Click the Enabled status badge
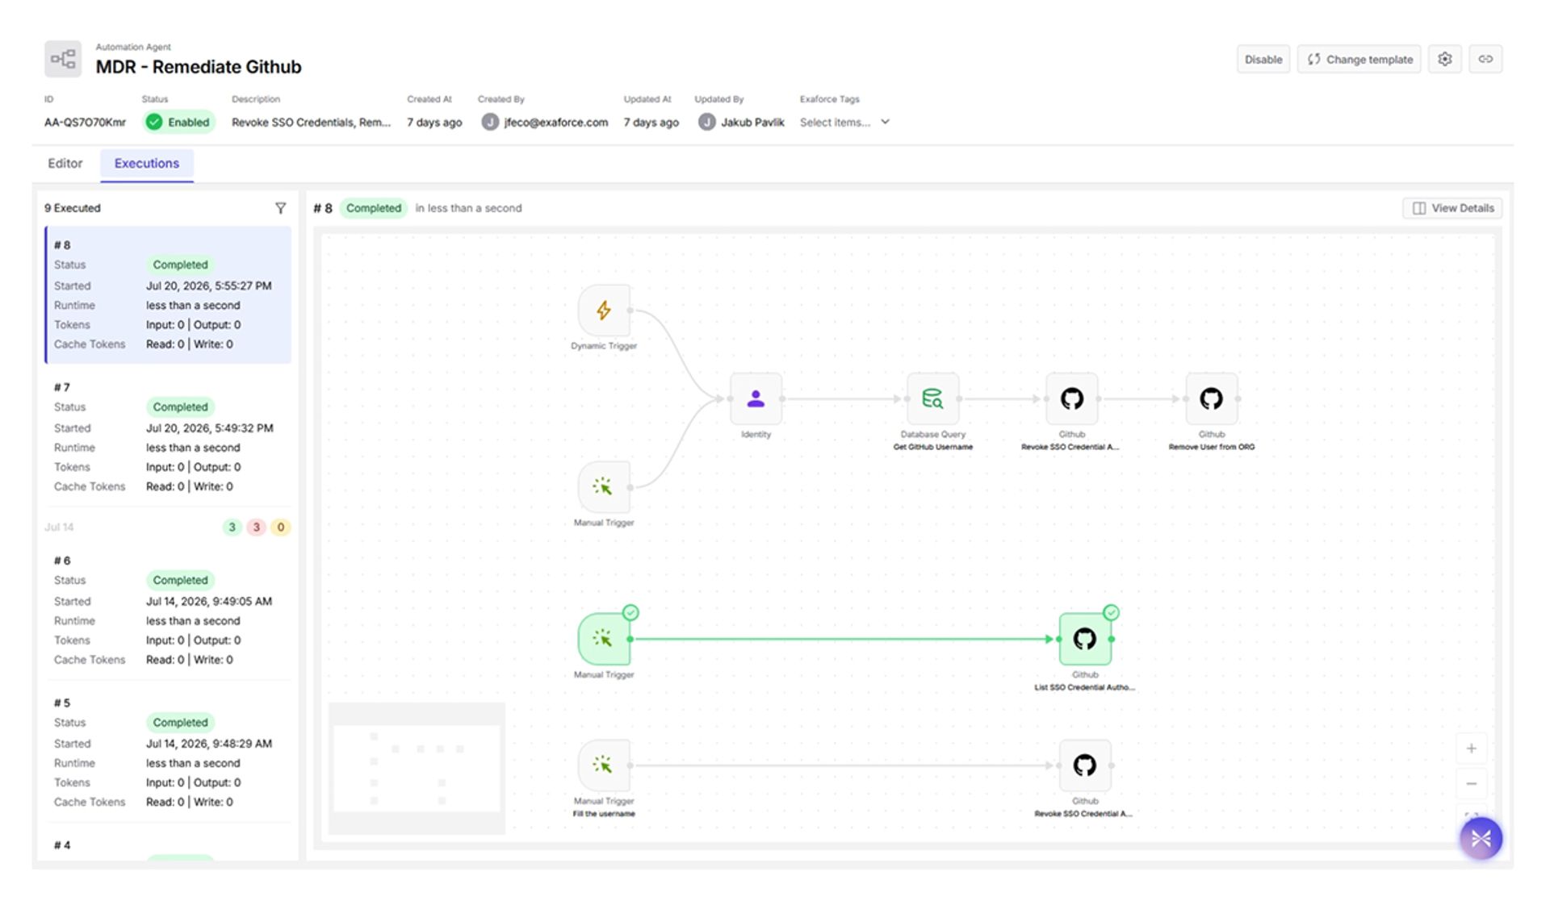This screenshot has height=905, width=1550. point(178,123)
